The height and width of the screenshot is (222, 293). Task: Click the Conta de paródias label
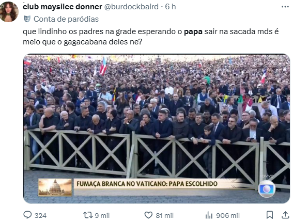66,19
